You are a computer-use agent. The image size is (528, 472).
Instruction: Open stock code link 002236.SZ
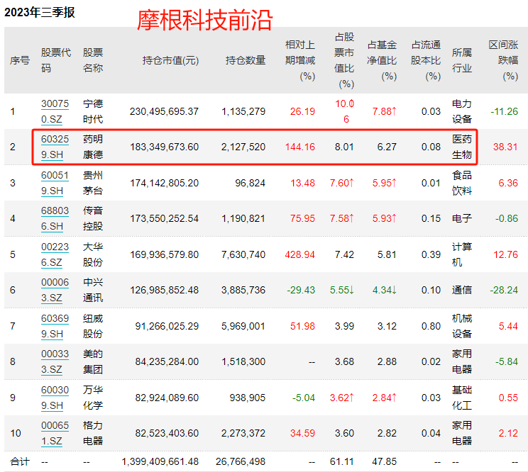coord(55,254)
